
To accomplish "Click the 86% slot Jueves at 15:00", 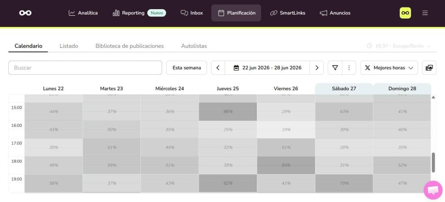I will [x=228, y=112].
